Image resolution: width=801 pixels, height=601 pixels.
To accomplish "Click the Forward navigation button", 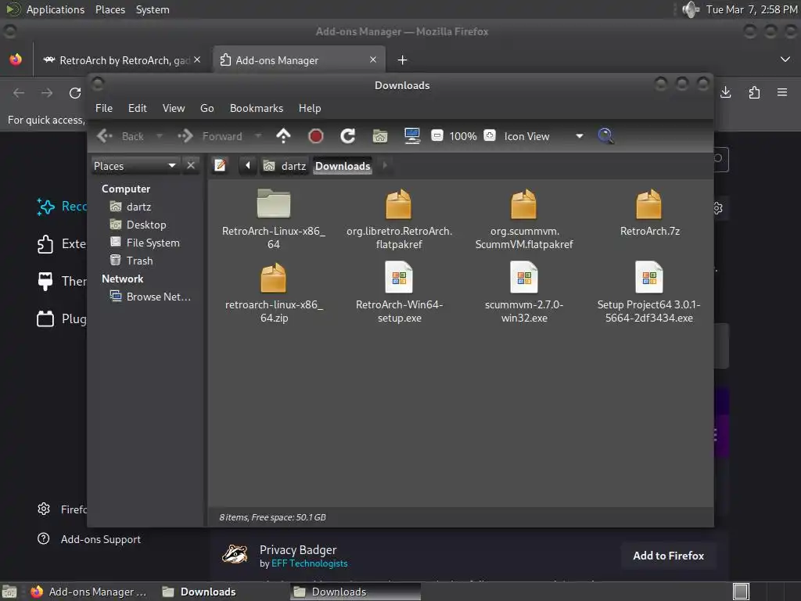I will 210,136.
